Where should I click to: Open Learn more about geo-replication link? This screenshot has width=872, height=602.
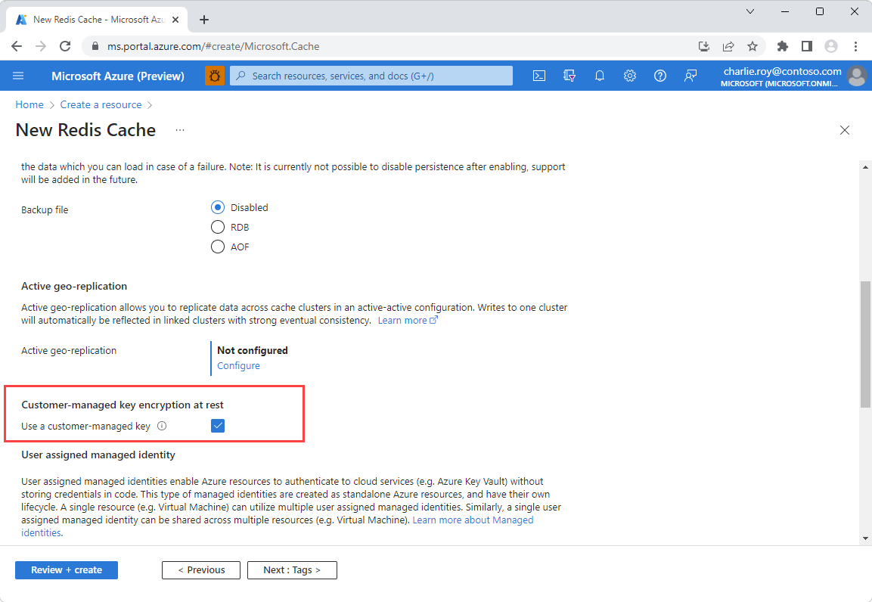402,320
